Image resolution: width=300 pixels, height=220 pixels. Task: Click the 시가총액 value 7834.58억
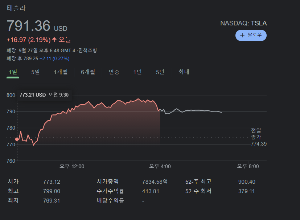coord(155,182)
